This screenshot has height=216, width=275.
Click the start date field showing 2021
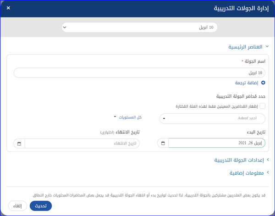click(216, 143)
